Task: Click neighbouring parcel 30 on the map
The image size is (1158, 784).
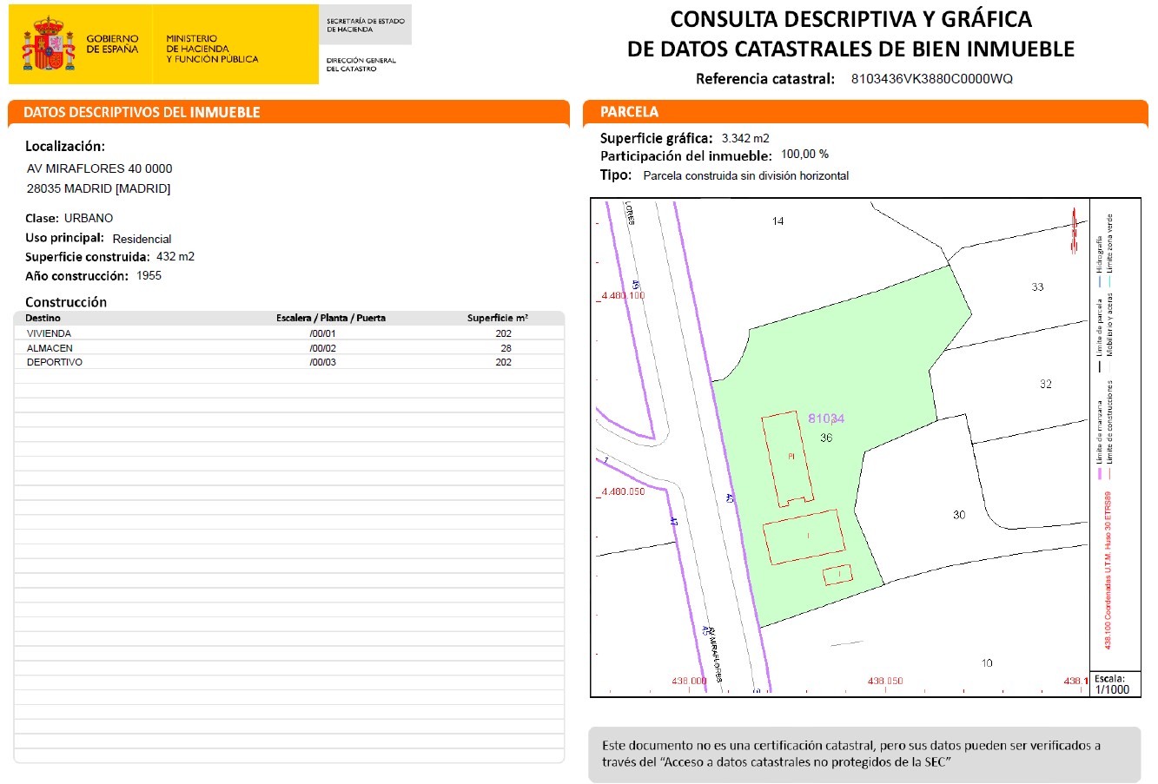Action: (x=959, y=515)
